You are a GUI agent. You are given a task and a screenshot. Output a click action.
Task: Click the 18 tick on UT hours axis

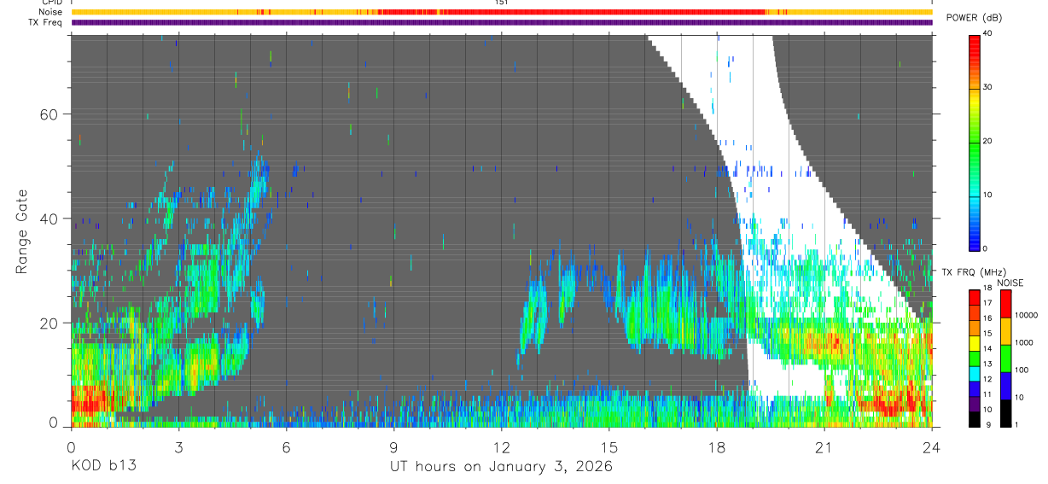[716, 446]
